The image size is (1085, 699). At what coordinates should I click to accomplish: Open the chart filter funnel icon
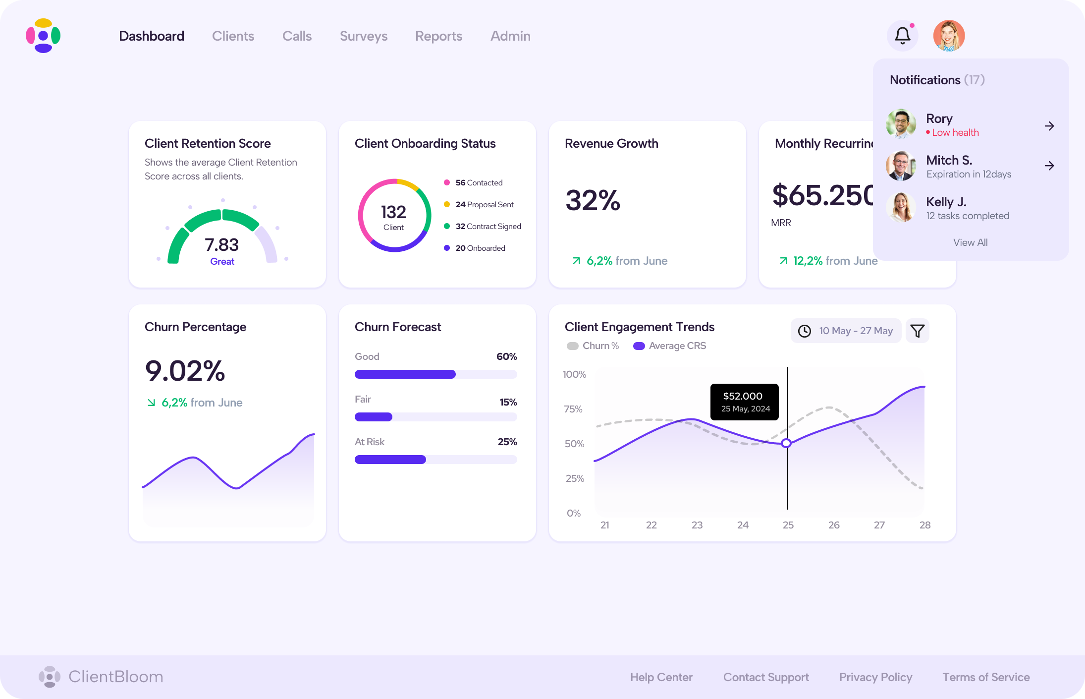coord(917,331)
